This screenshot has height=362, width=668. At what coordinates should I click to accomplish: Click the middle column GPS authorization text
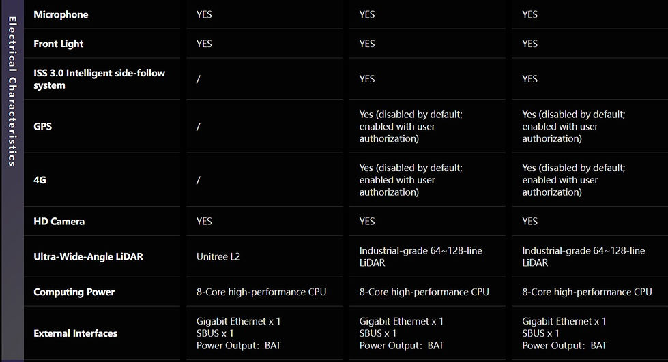(411, 127)
